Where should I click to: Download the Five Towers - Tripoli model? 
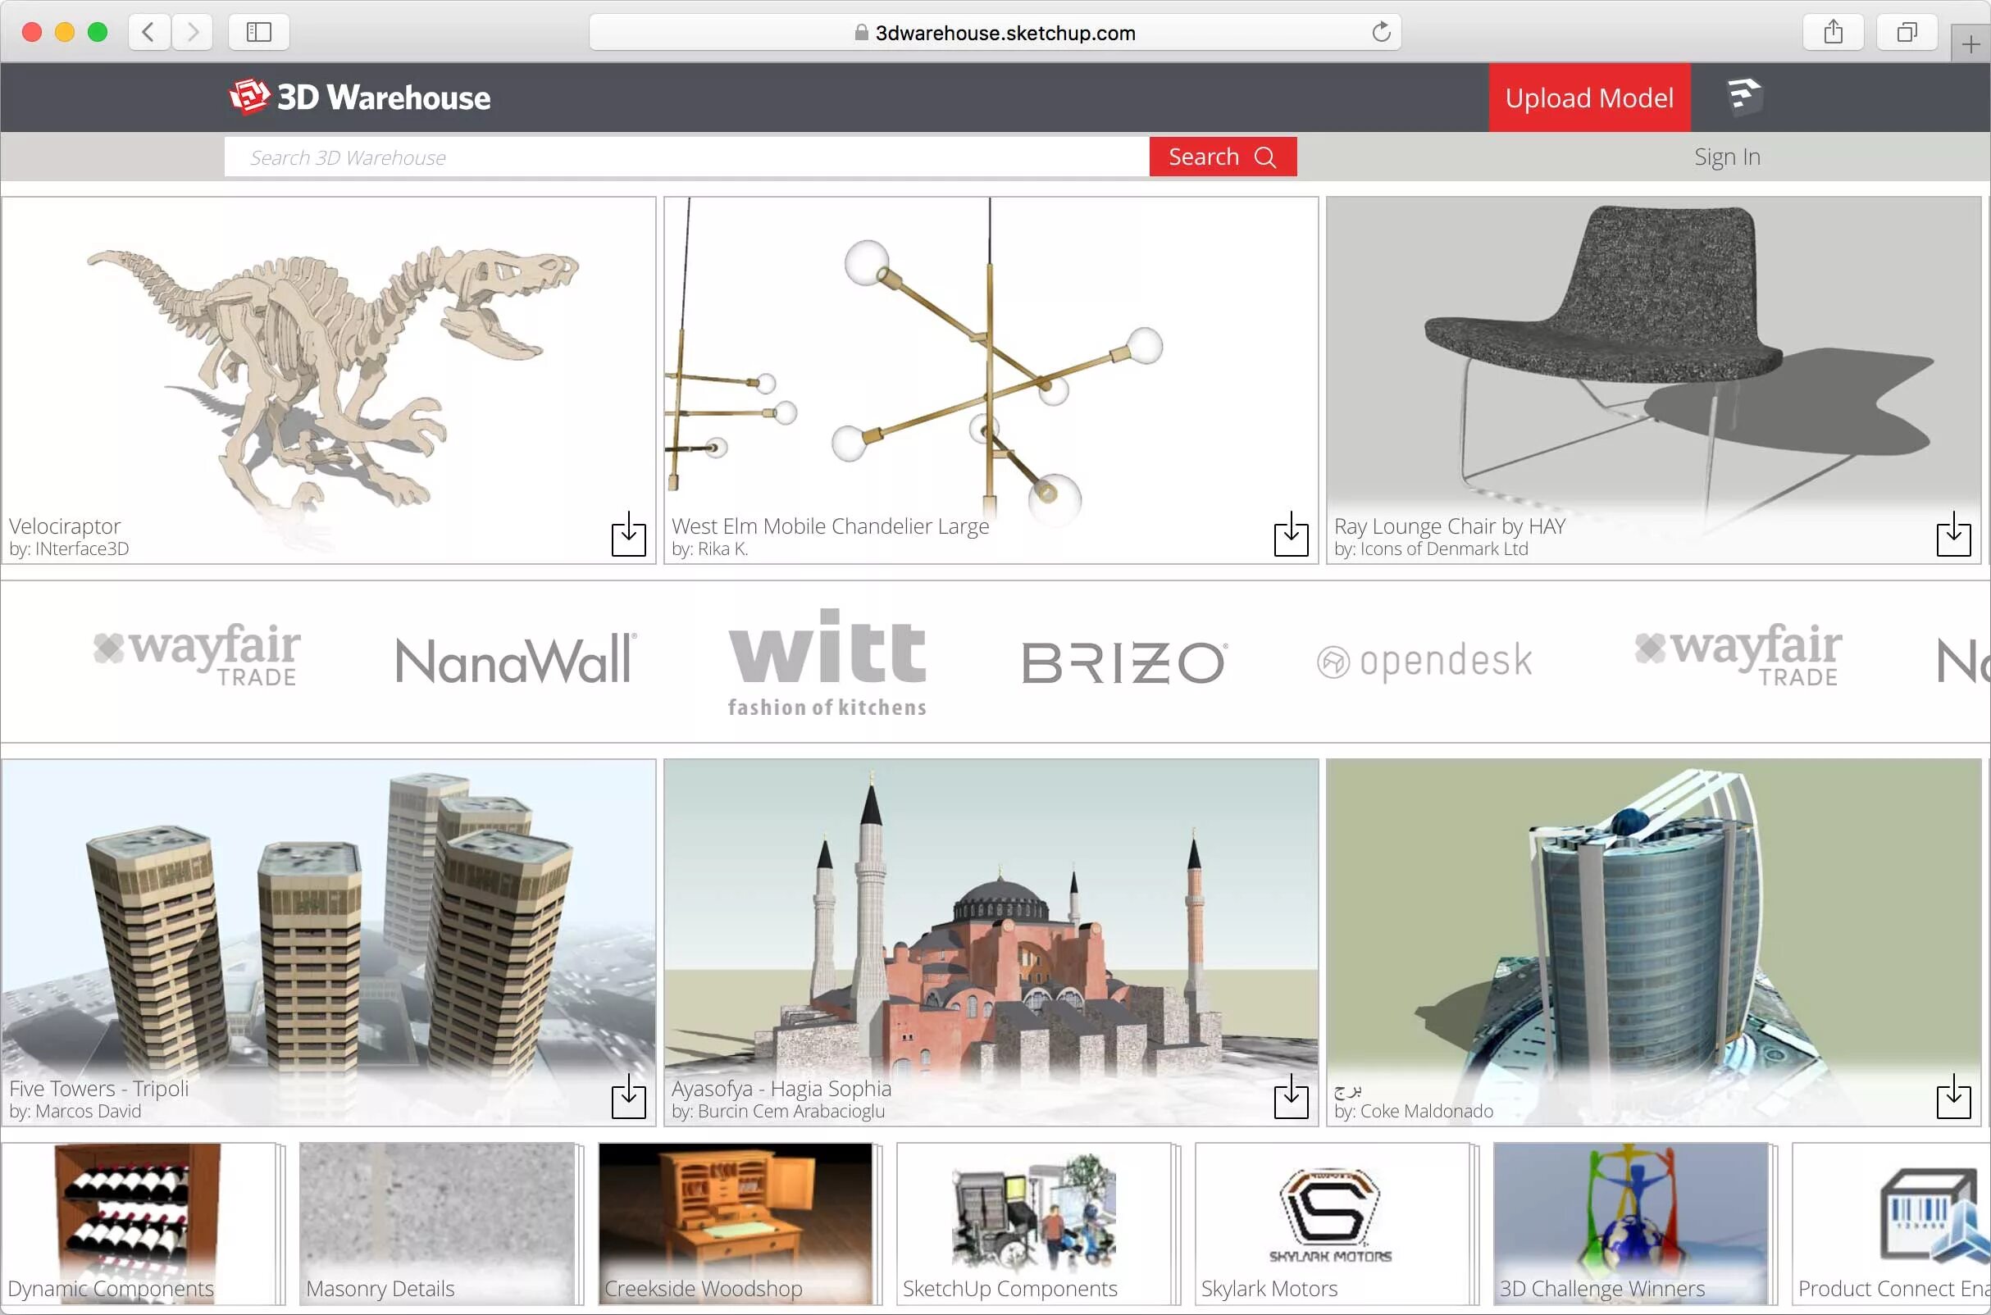pyautogui.click(x=628, y=1098)
